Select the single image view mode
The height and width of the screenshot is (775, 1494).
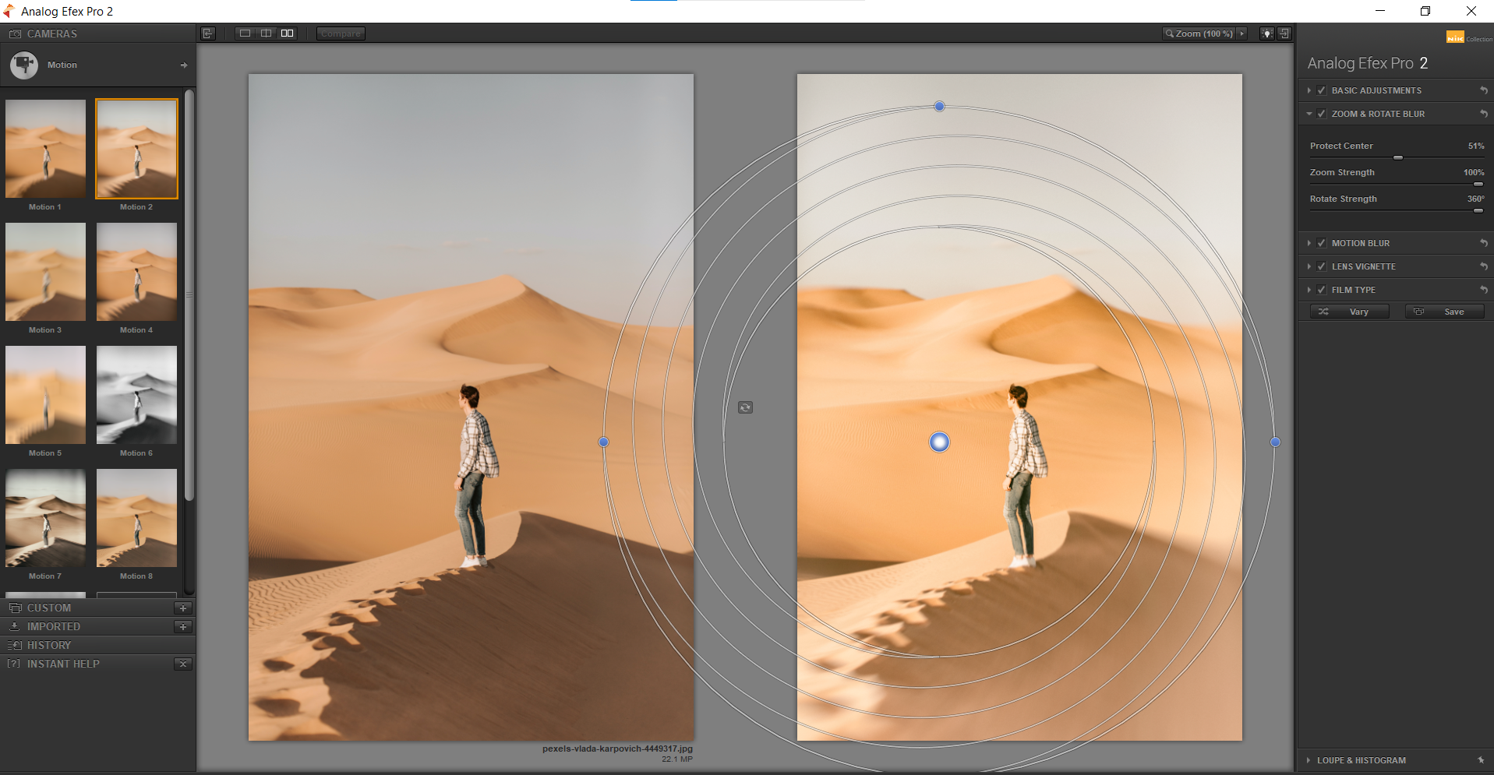245,33
